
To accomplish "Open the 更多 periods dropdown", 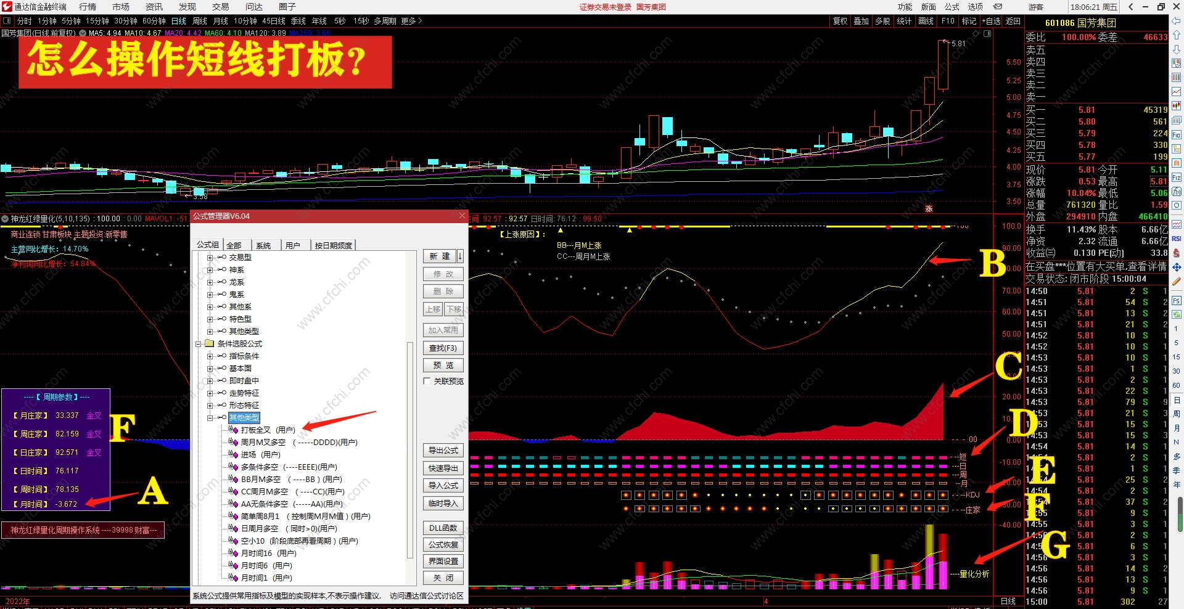I will pos(411,21).
